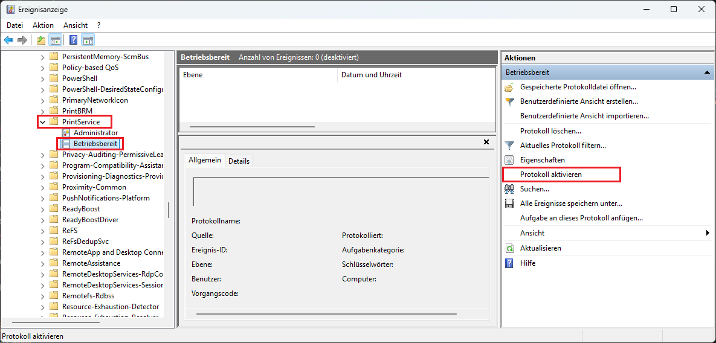Select the Resource-Exhaustion-Detector tree item
The width and height of the screenshot is (716, 343).
point(111,307)
